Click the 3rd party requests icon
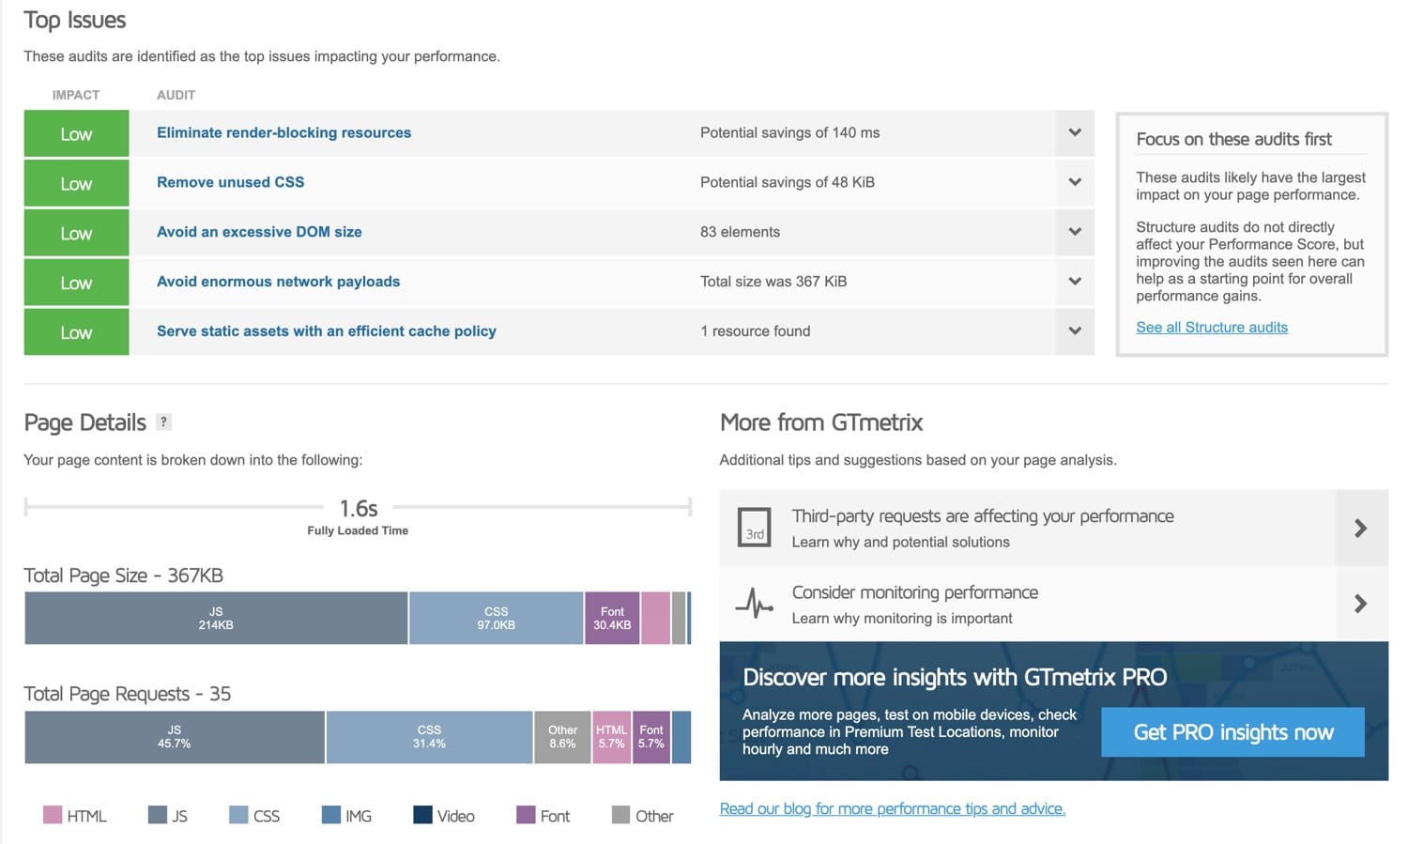The height and width of the screenshot is (844, 1408). pos(754,528)
